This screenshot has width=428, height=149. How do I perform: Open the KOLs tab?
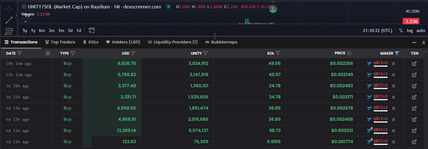click(x=91, y=42)
